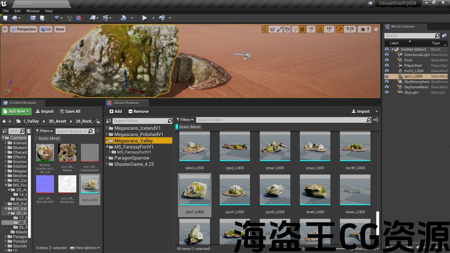Screen dimensions: 450x253
Task: Open the Window menu
Action: [x=33, y=11]
